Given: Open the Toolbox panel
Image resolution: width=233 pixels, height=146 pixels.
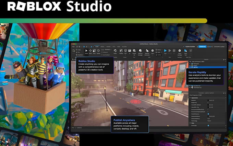Looking at the screenshot, I should [121, 52].
